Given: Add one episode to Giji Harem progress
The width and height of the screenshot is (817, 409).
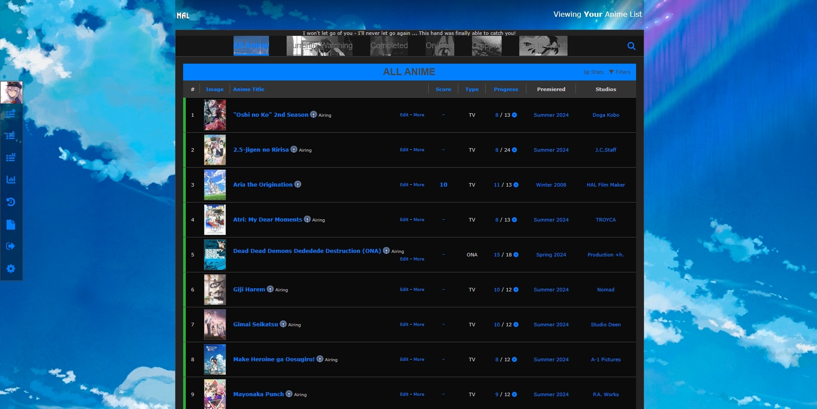Looking at the screenshot, I should pyautogui.click(x=516, y=290).
